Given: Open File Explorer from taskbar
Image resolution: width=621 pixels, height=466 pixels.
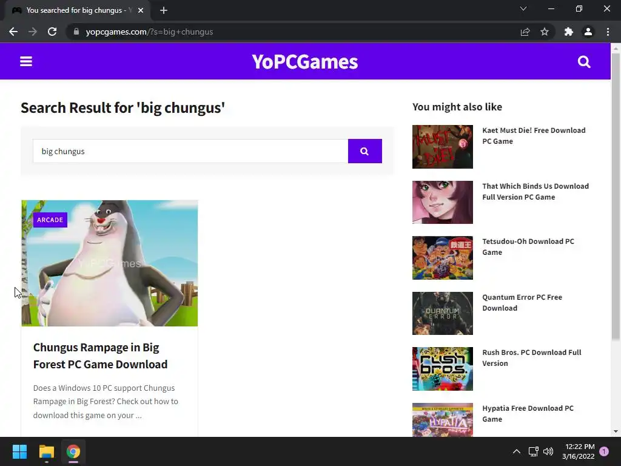Looking at the screenshot, I should coord(46,451).
